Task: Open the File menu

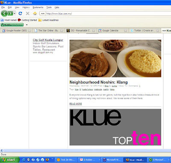Action: pyautogui.click(x=3, y=7)
